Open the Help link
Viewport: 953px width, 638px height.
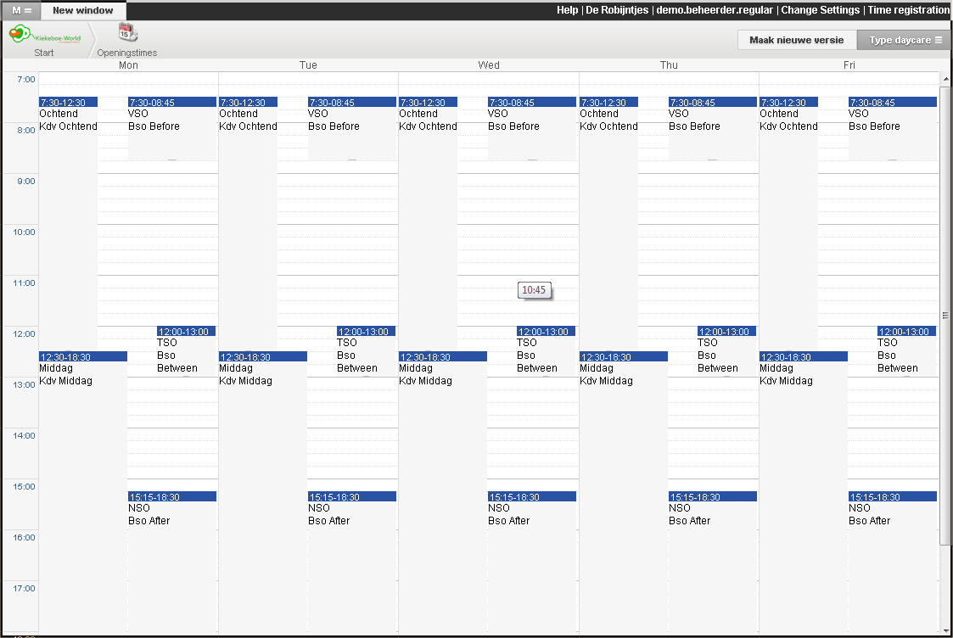pos(567,10)
